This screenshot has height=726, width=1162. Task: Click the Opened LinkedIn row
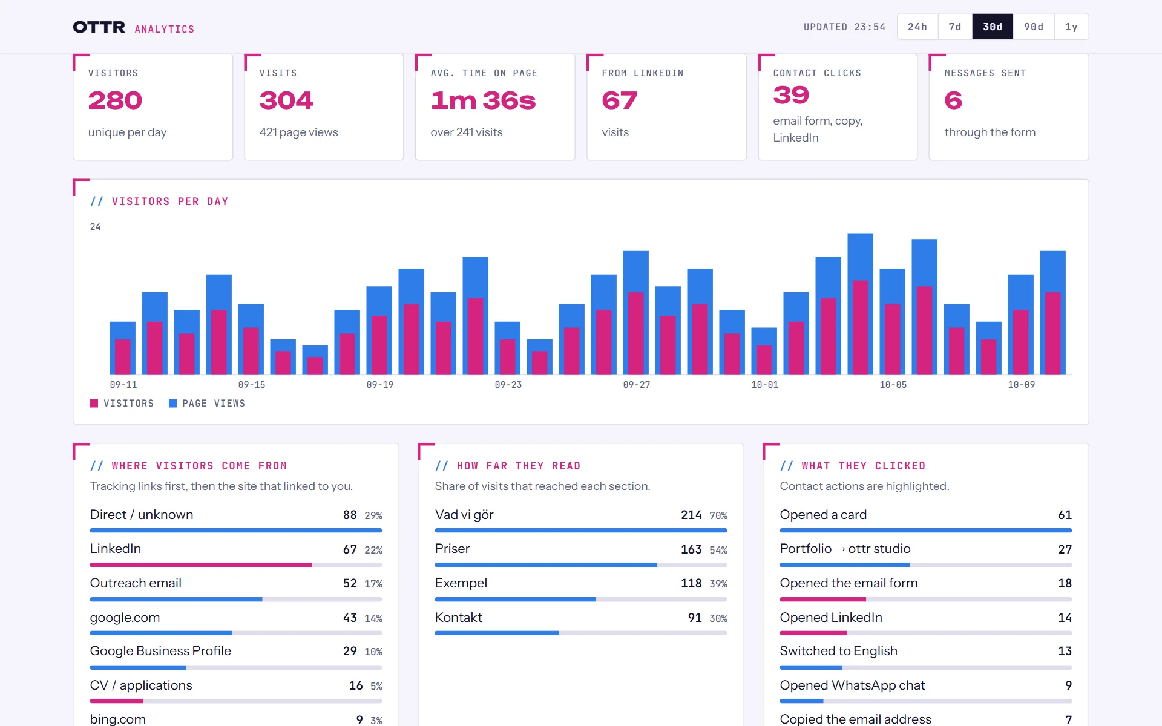926,623
